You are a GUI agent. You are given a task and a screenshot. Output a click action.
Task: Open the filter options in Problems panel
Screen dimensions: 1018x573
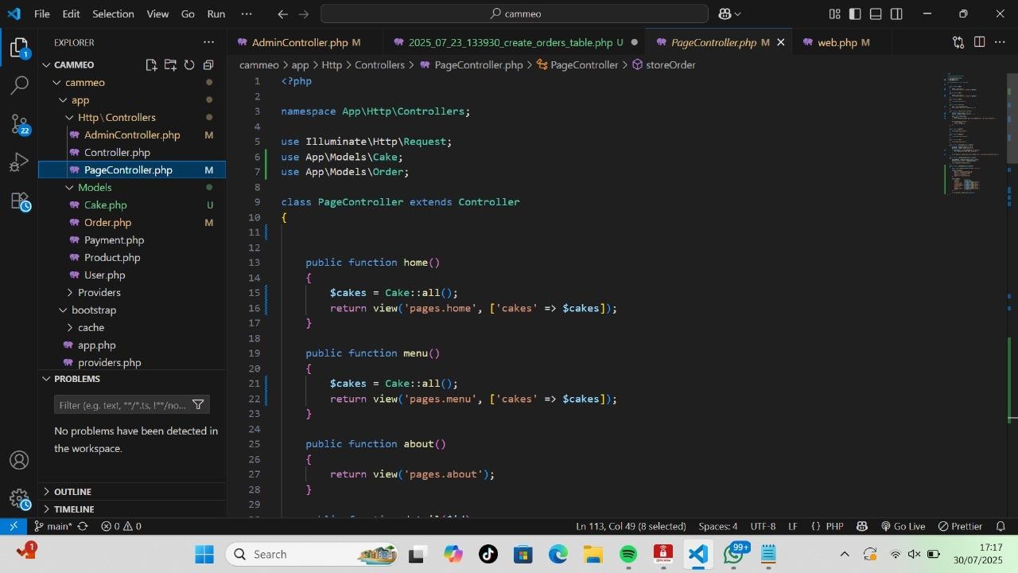[198, 405]
